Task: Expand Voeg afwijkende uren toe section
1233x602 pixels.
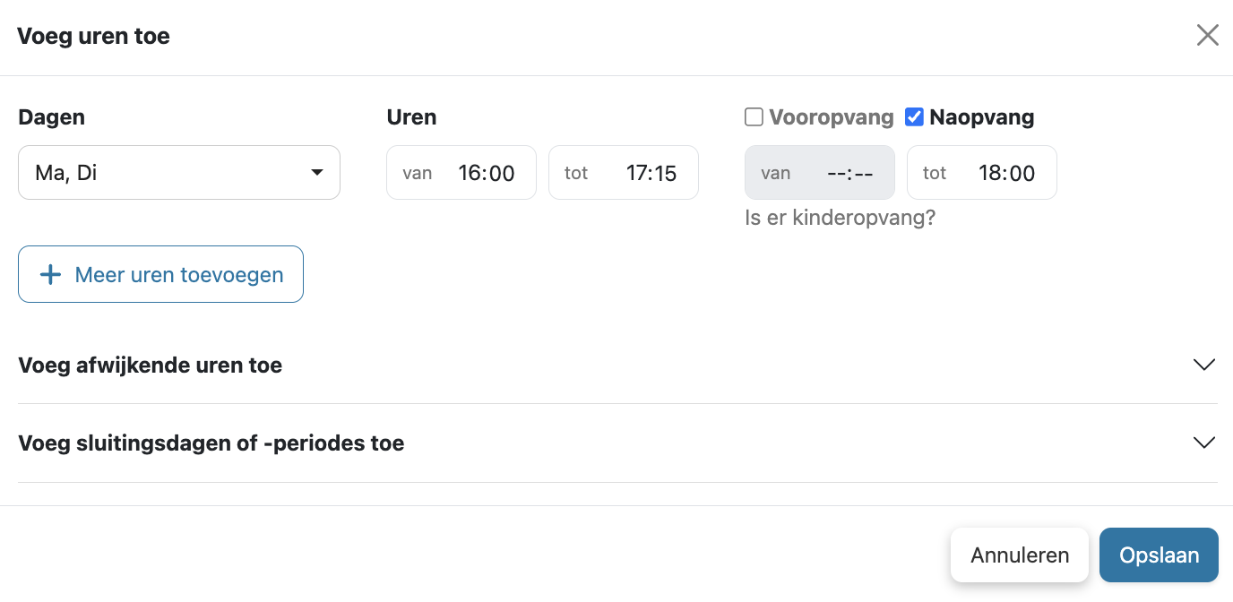Action: click(x=617, y=365)
